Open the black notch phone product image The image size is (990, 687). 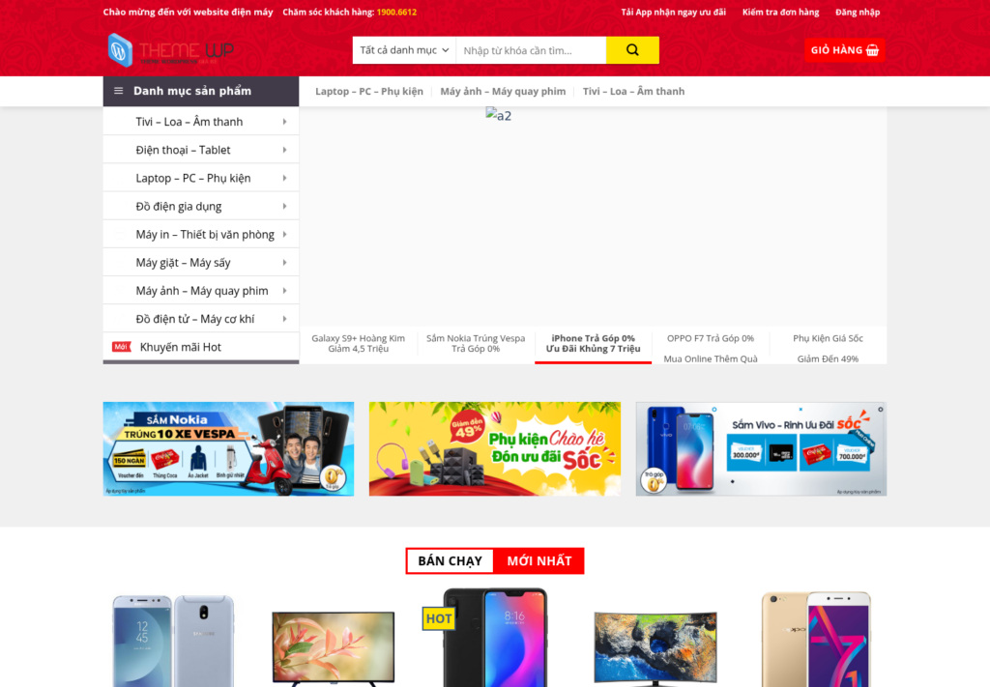pyautogui.click(x=496, y=637)
